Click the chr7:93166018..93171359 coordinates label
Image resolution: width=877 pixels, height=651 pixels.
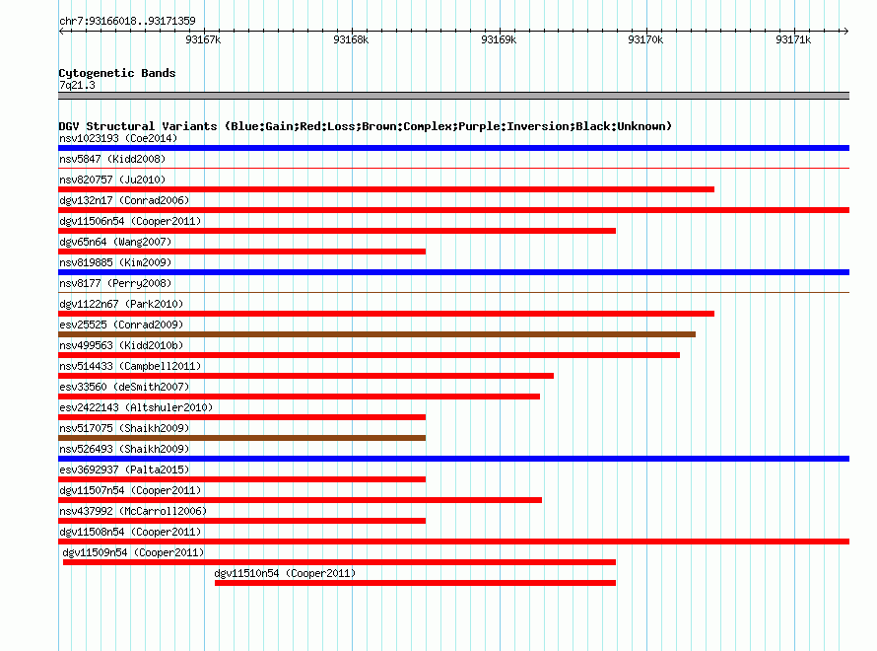127,21
